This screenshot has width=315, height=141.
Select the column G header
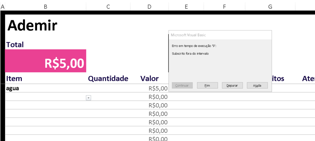pyautogui.click(x=270, y=7)
